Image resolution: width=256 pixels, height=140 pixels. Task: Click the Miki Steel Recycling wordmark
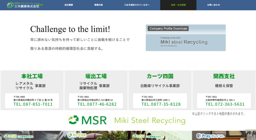(150, 120)
